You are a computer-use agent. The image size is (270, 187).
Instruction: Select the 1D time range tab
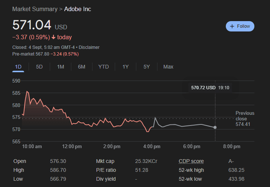pos(18,67)
